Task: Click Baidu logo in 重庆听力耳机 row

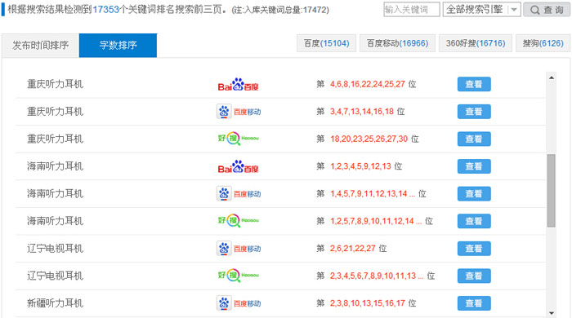Action: [238, 85]
